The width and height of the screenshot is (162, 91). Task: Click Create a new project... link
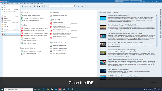point(29,38)
